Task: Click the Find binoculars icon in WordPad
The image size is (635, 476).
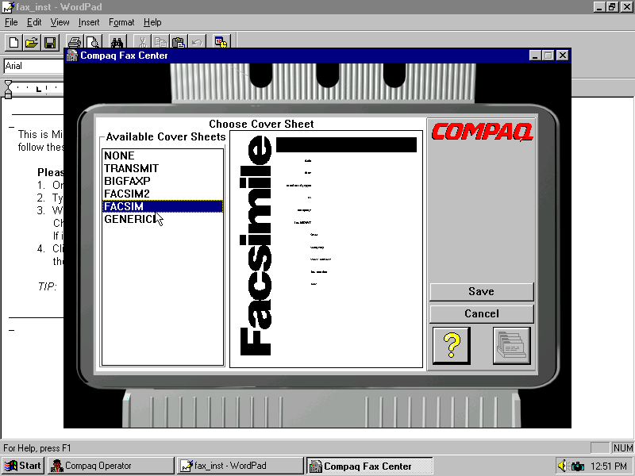Action: point(117,42)
